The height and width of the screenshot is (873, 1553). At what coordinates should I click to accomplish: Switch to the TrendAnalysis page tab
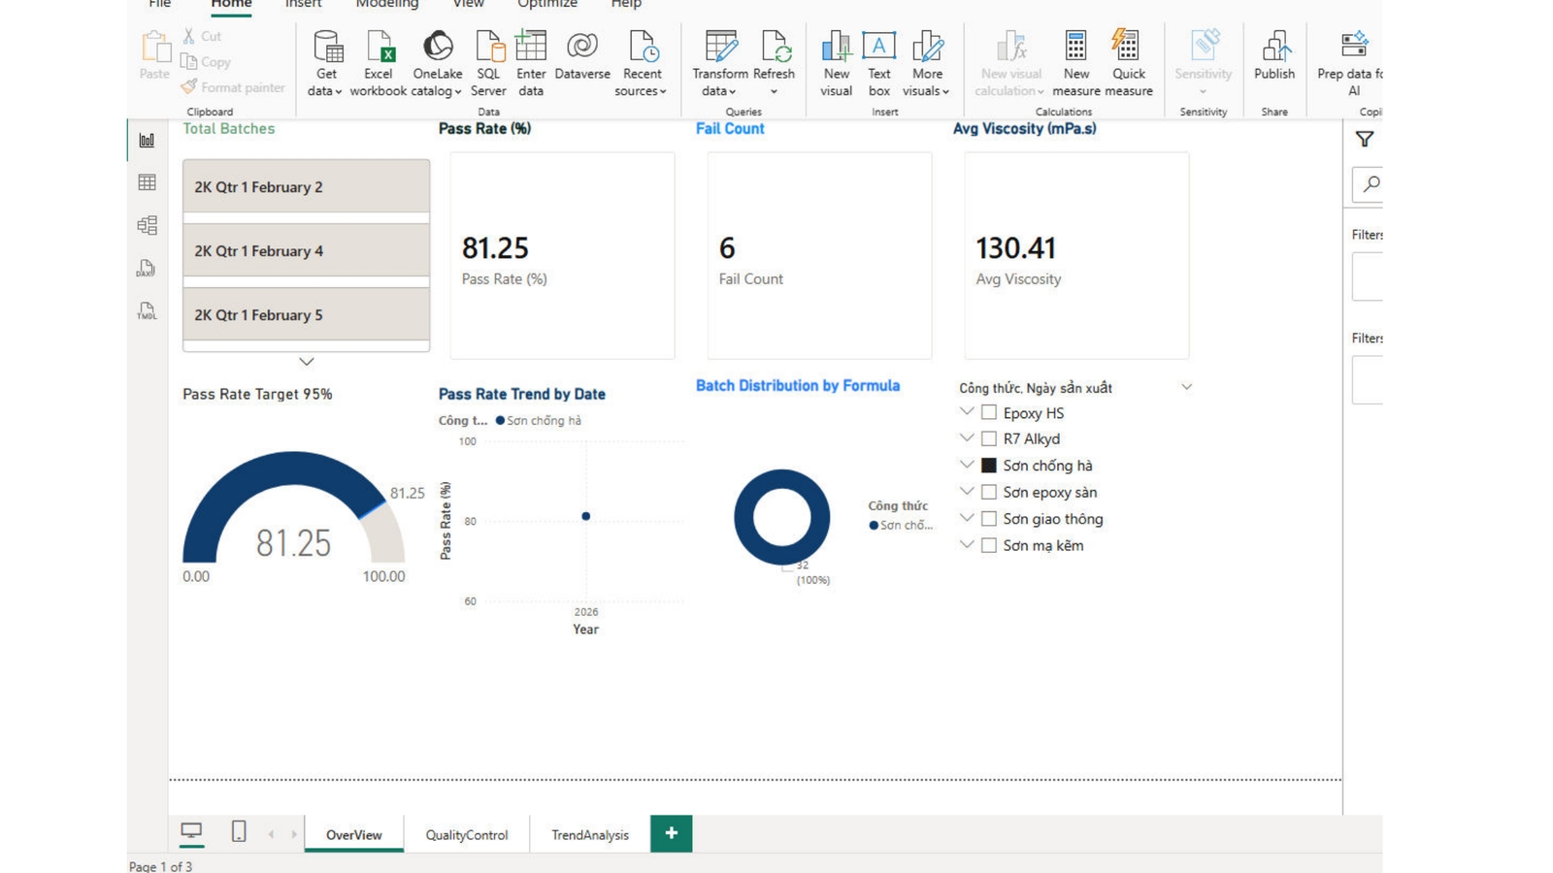(590, 834)
